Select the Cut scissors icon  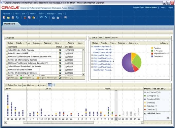point(25,18)
